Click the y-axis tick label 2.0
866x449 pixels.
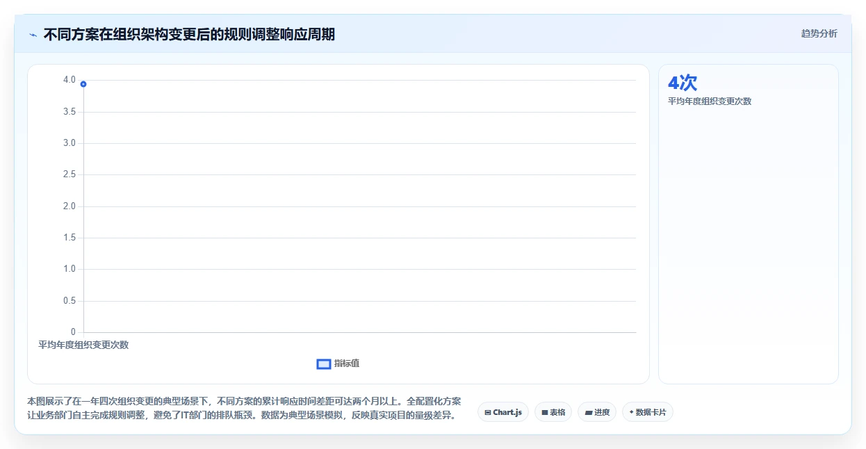click(69, 206)
